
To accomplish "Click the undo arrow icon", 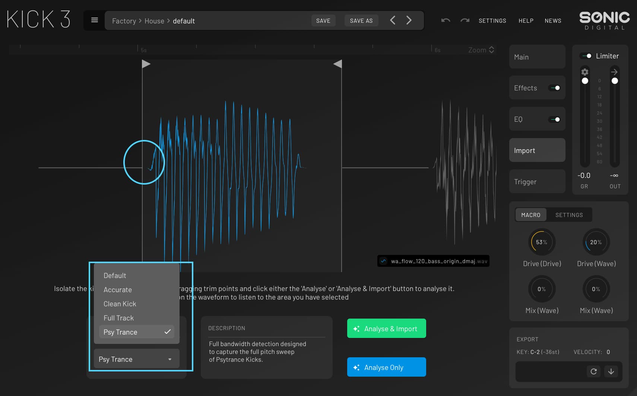I will click(446, 20).
